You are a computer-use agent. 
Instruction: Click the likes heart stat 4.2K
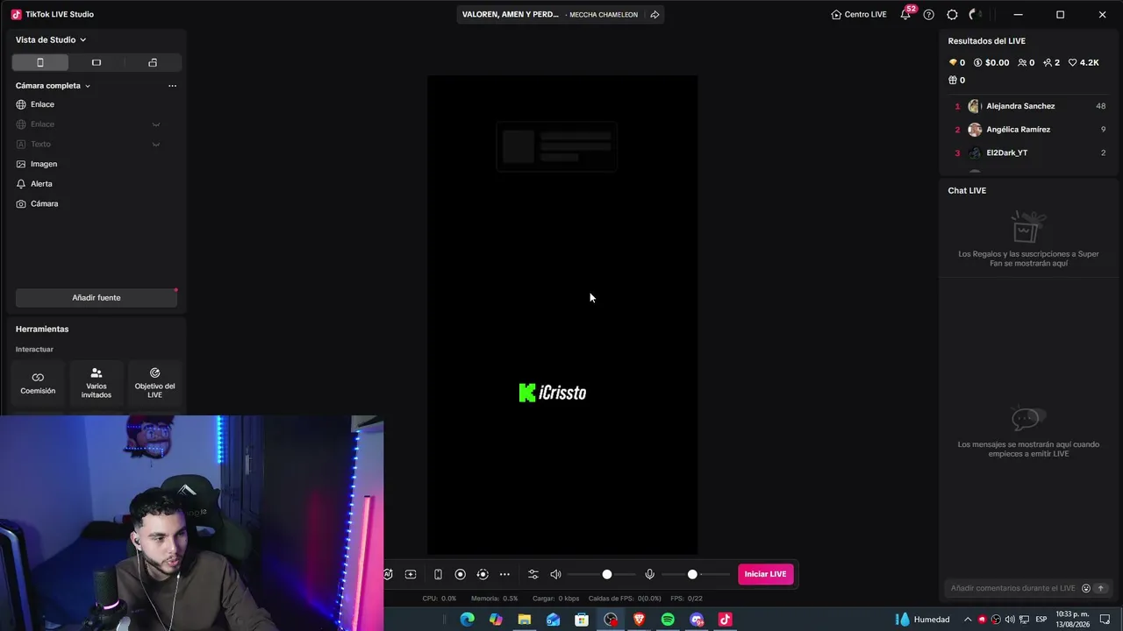point(1084,62)
